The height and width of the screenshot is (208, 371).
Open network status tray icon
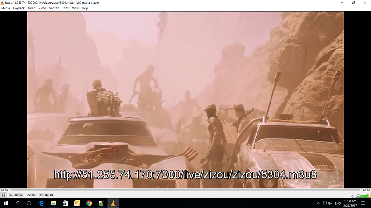[325, 203]
